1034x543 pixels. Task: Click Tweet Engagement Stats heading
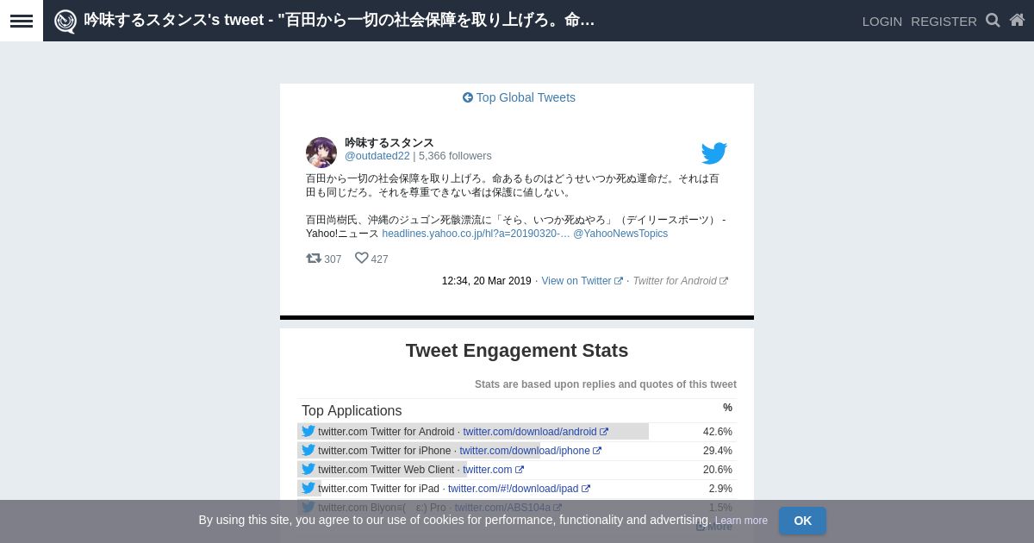click(517, 351)
